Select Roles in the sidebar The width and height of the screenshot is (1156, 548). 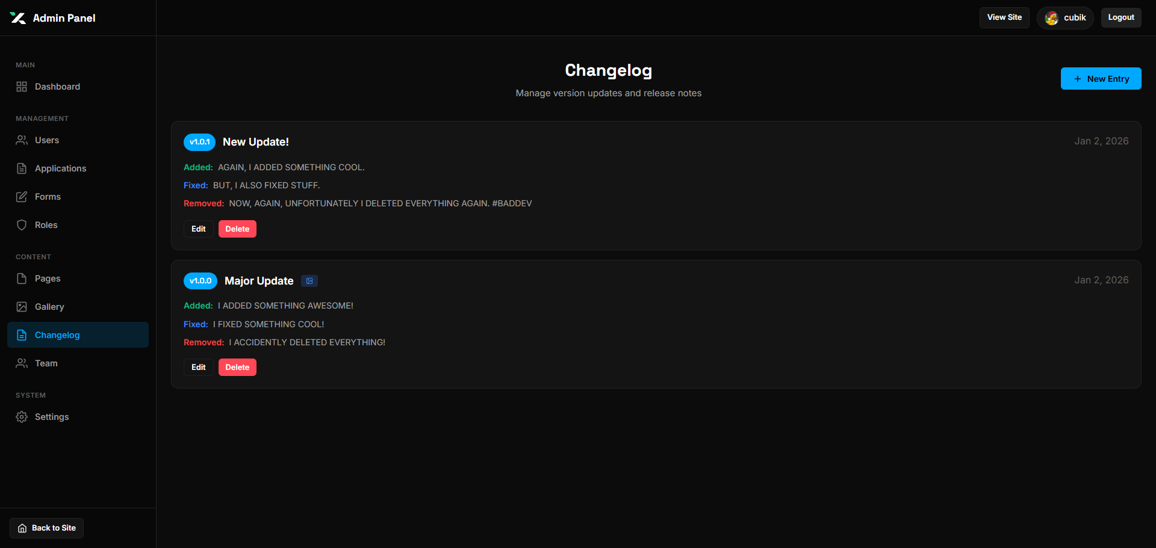[78, 225]
